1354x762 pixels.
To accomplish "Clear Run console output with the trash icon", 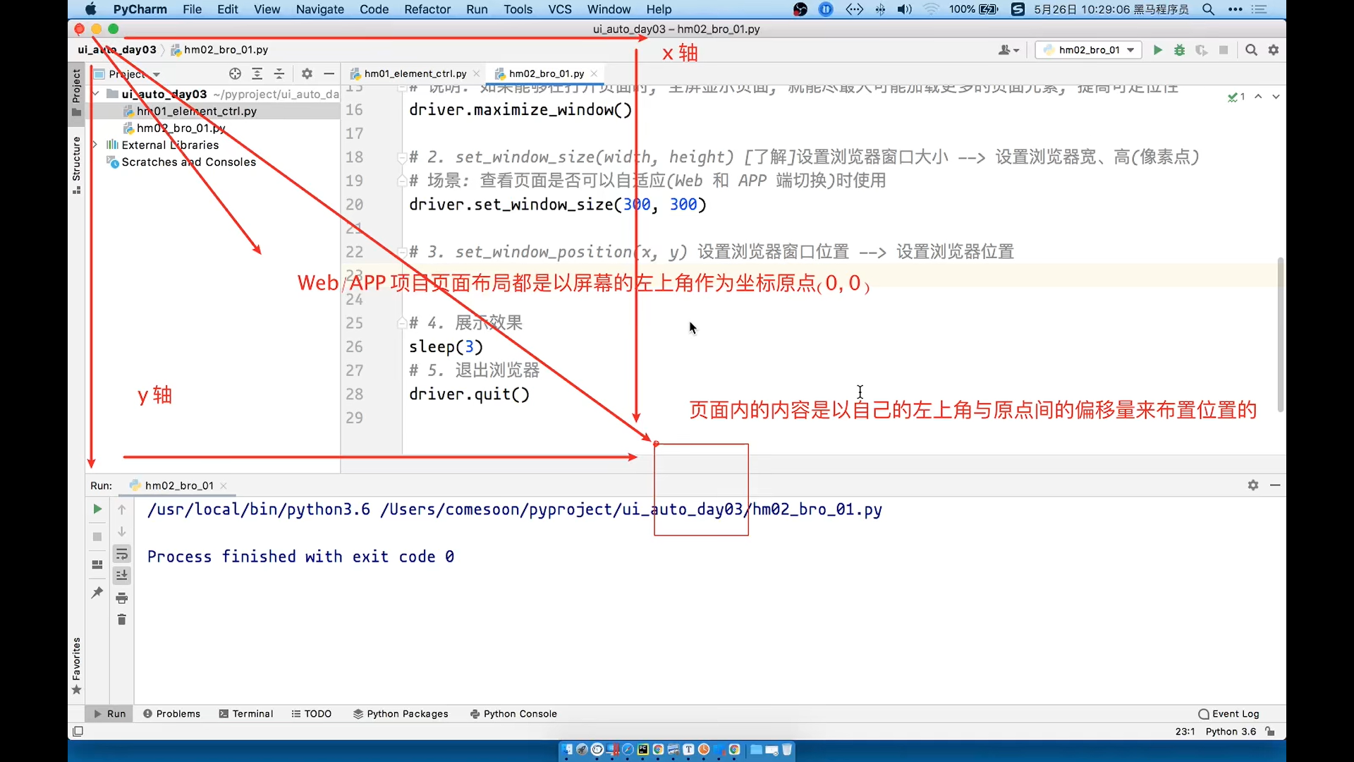I will click(x=122, y=619).
